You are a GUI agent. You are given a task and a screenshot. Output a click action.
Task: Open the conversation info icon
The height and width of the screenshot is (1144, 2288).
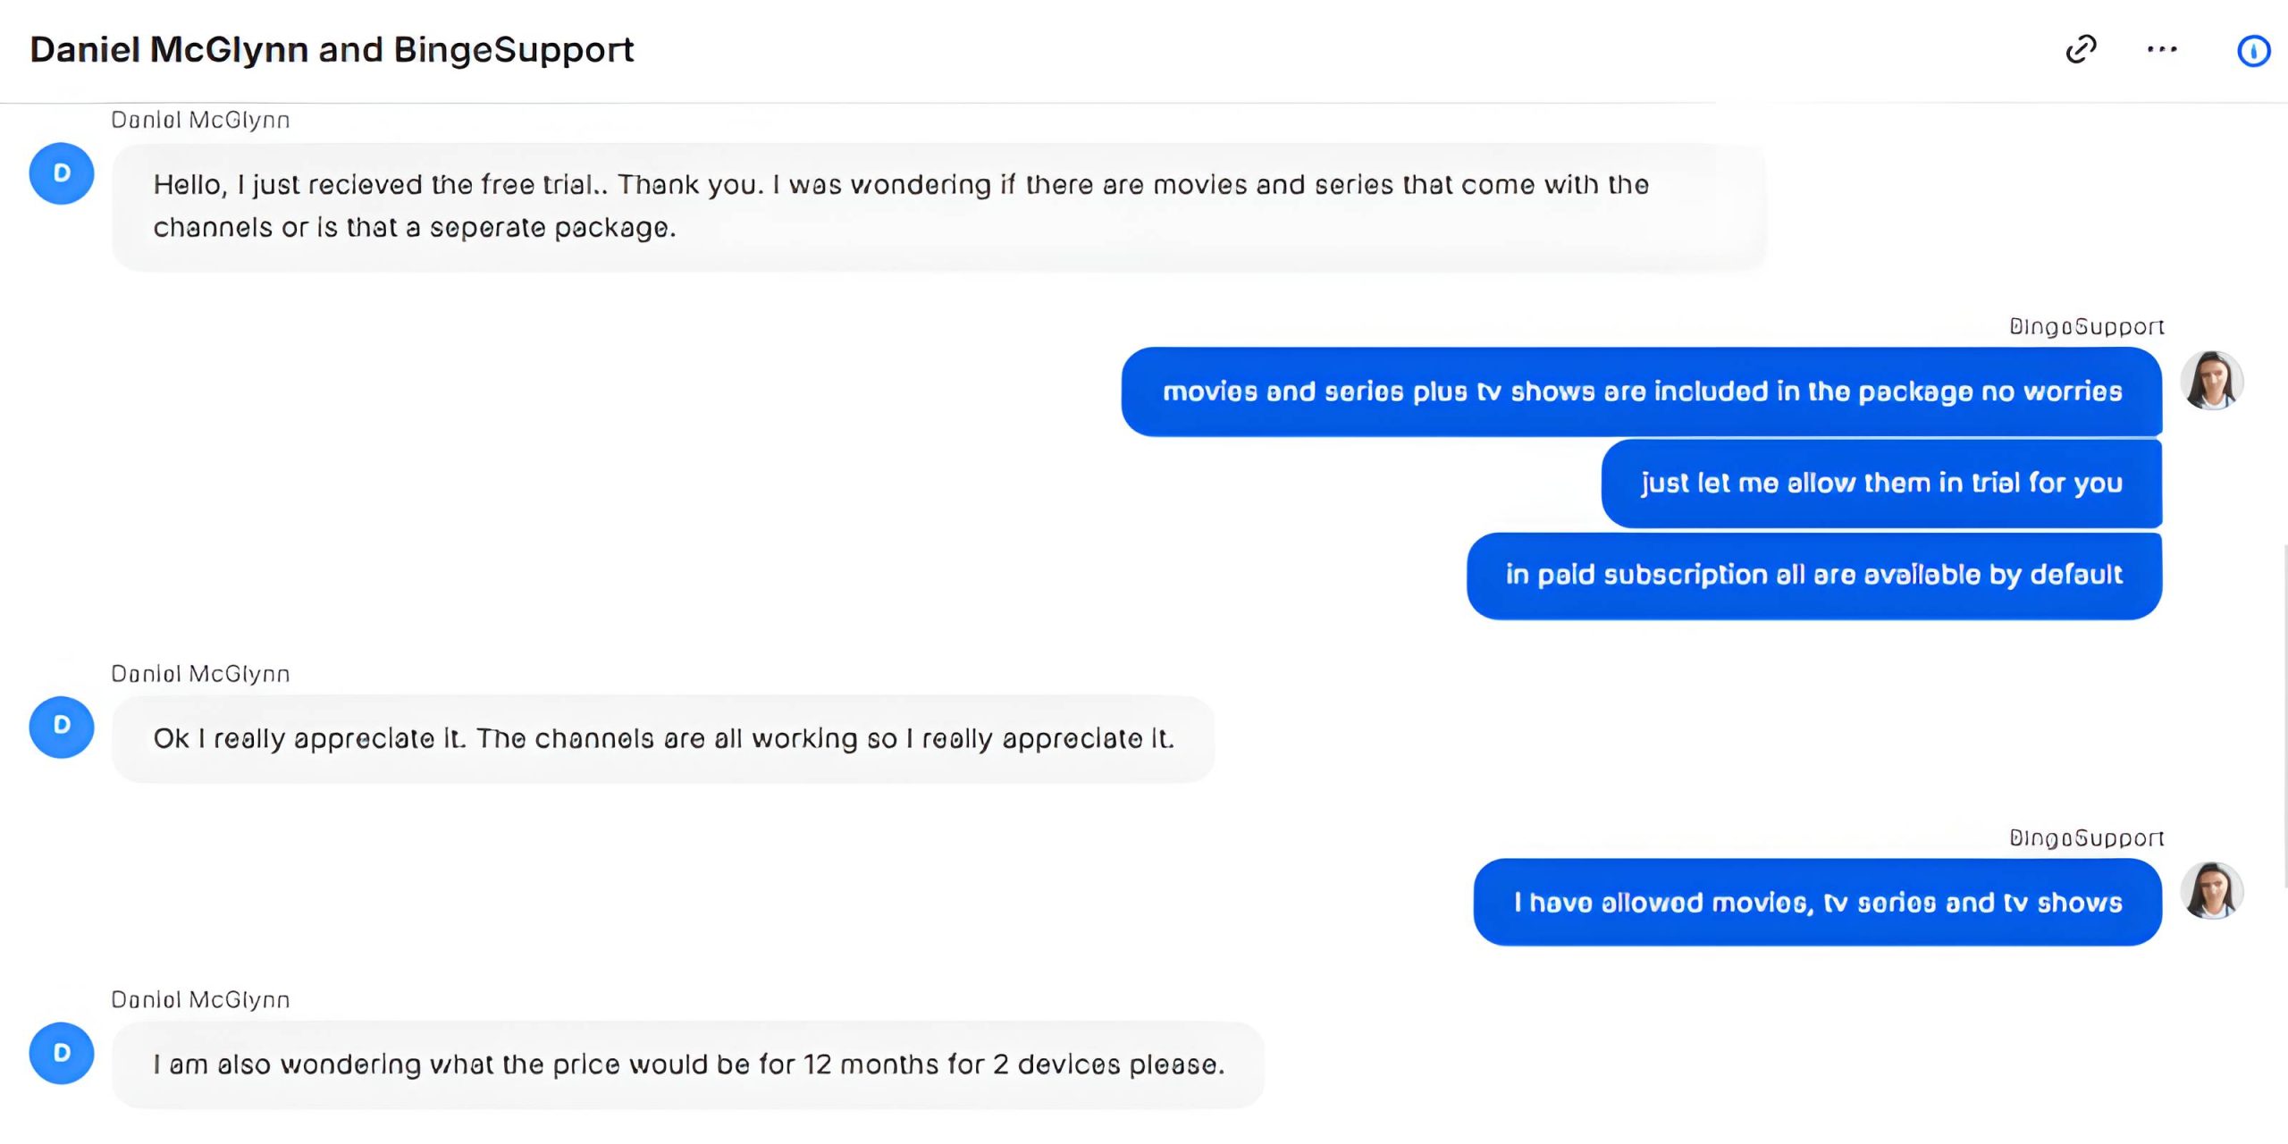tap(2253, 51)
